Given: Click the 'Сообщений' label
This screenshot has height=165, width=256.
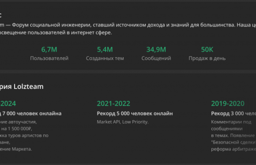Looking at the screenshot, I should click(156, 58).
